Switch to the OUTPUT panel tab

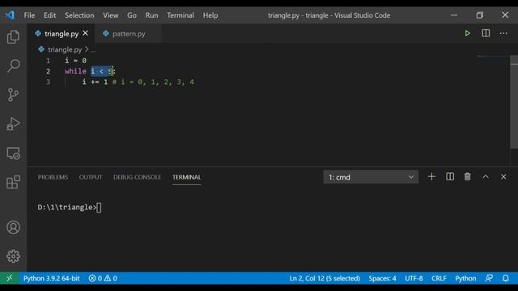pos(91,177)
